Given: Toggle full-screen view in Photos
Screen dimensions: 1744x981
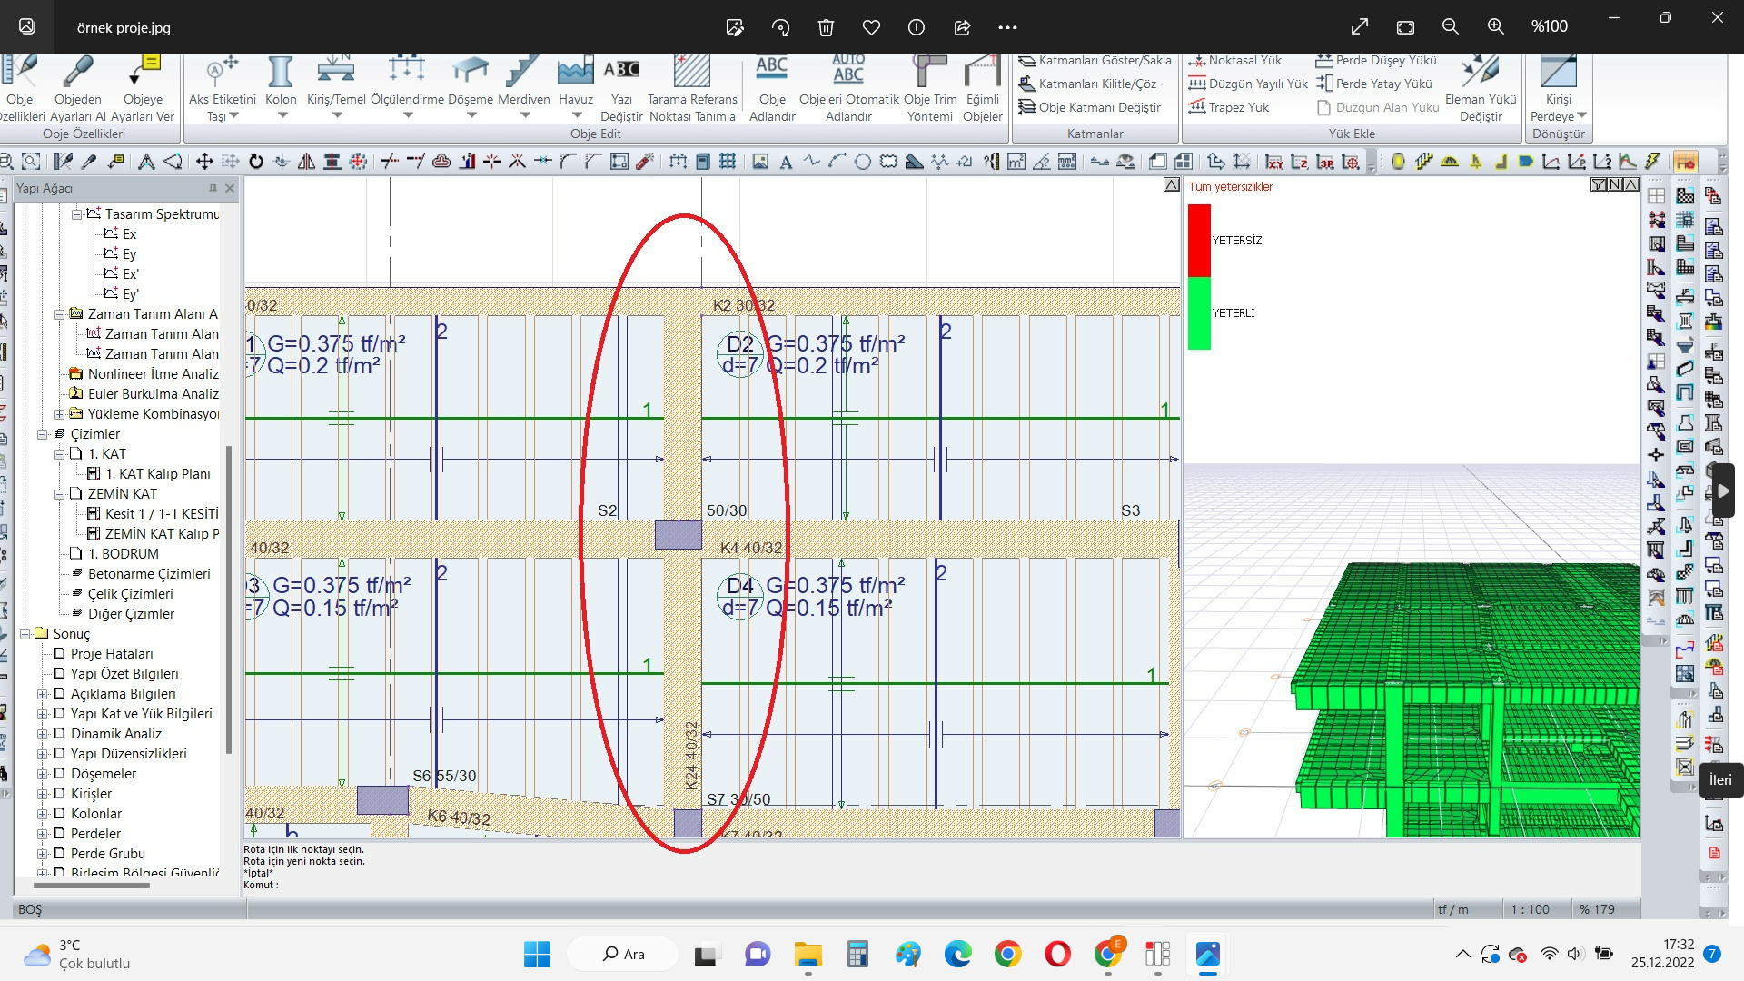Looking at the screenshot, I should [1360, 27].
